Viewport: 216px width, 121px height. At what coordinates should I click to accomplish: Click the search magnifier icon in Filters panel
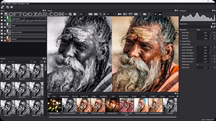coord(48,96)
